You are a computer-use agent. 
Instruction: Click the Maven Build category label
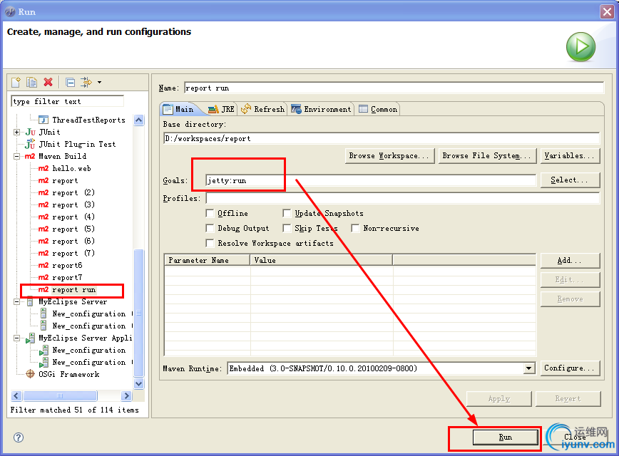tap(62, 156)
